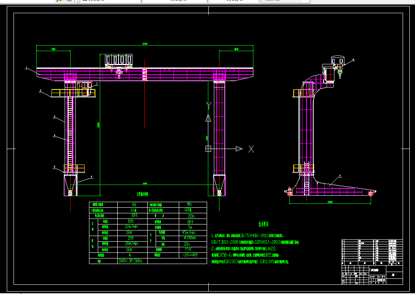Viewport: 415px width, 294px height.
Task: Select the X axis label of the UCS icon
Action: (251, 149)
